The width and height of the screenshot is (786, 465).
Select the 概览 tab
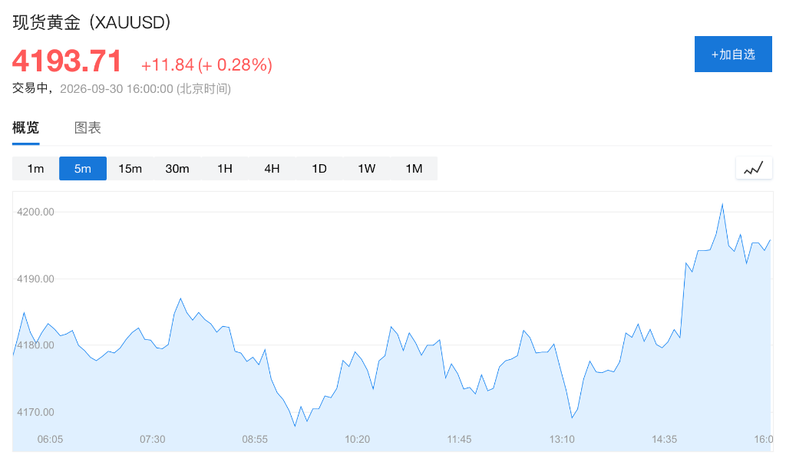coord(25,128)
